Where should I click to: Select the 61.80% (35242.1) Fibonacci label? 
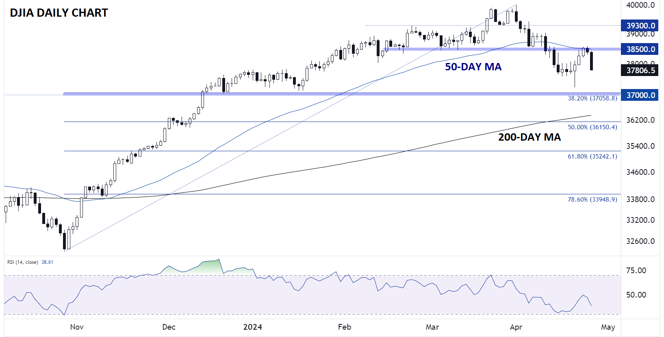(x=592, y=157)
